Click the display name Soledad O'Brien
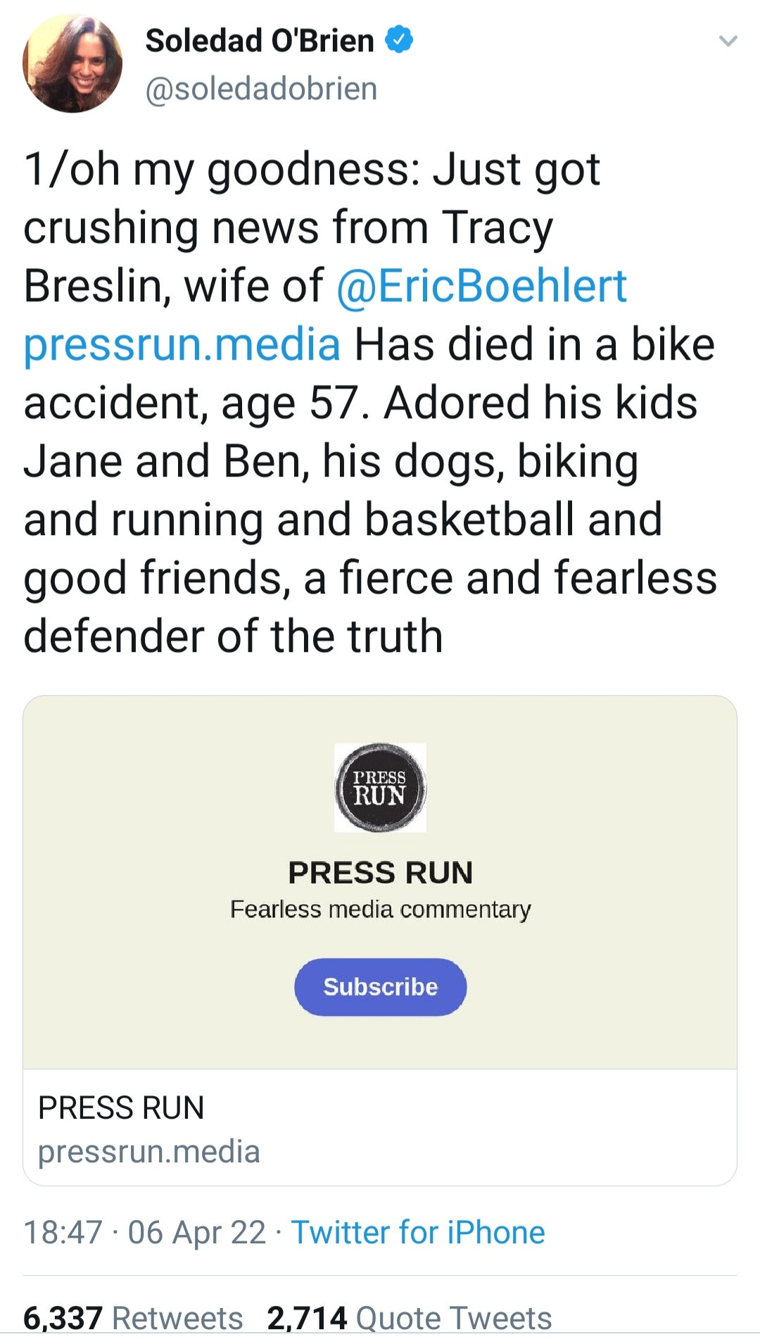 click(x=260, y=40)
